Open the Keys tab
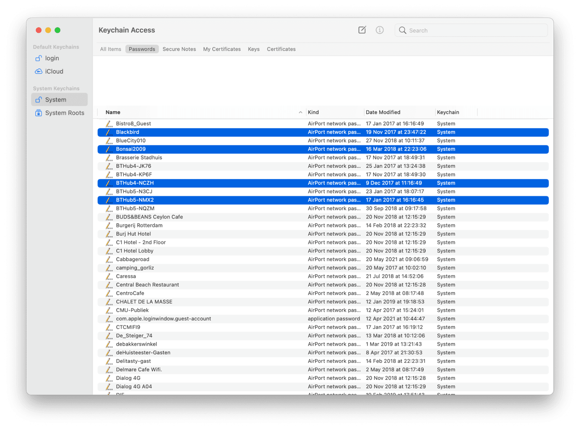 point(254,49)
